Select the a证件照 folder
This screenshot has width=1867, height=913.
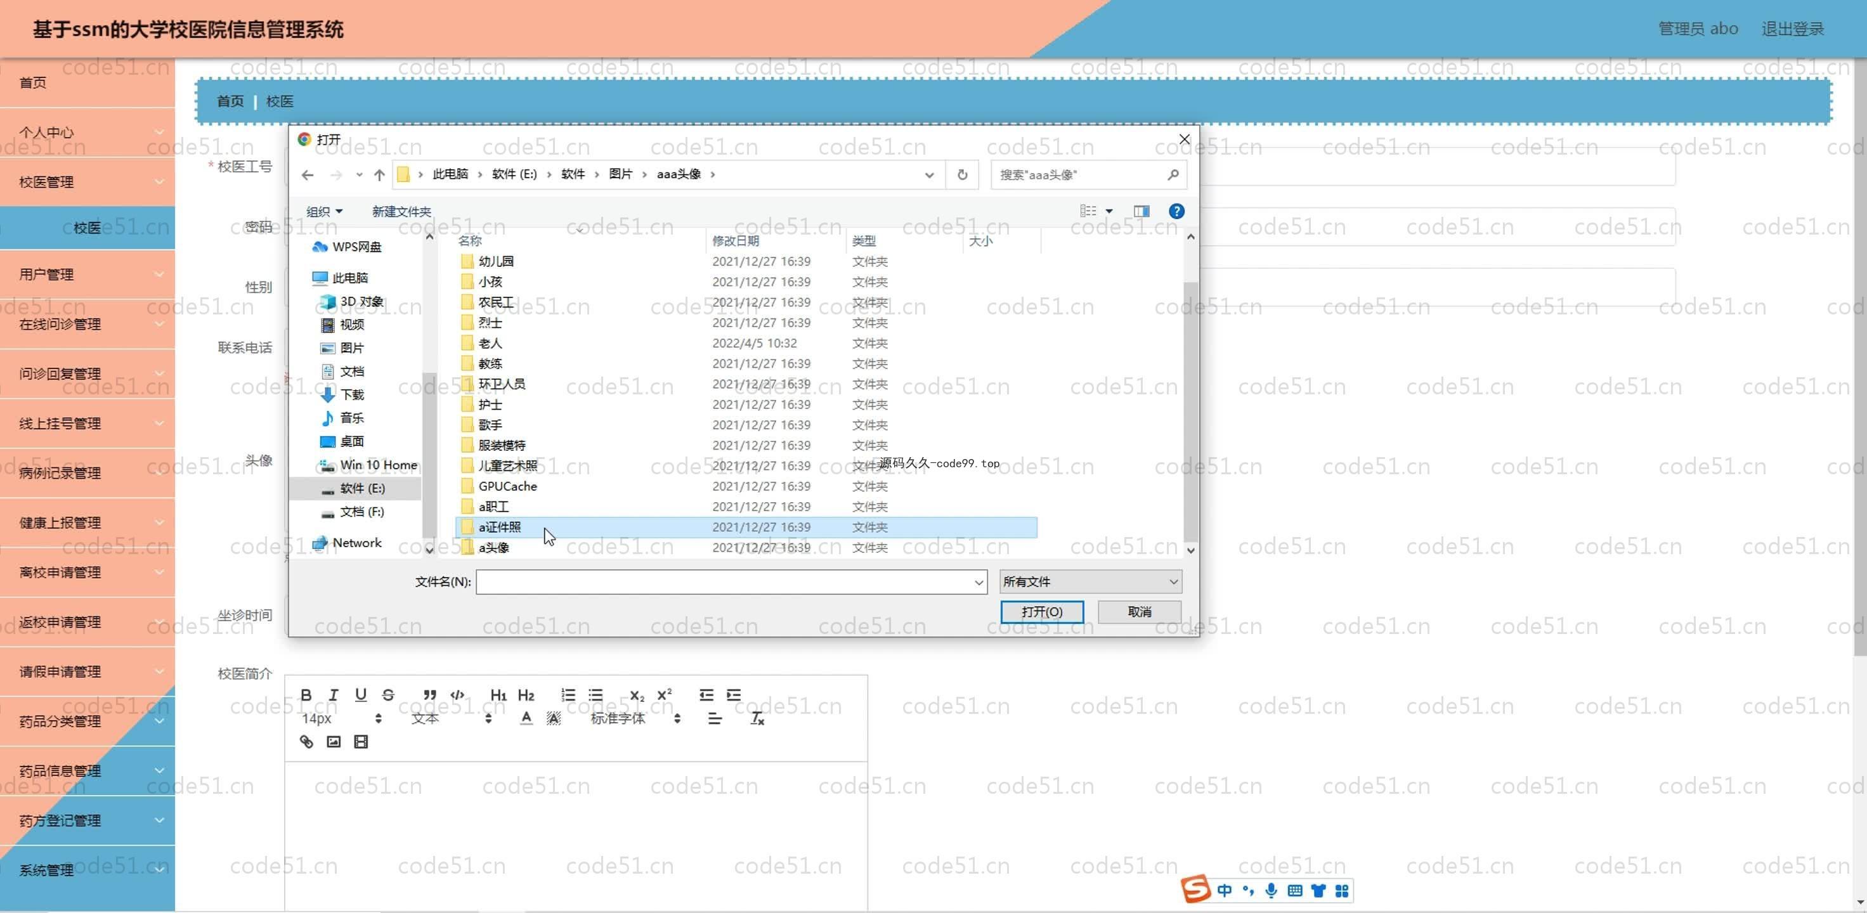746,527
